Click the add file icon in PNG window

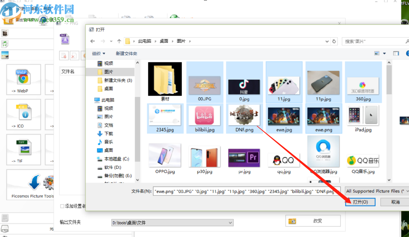click(64, 56)
